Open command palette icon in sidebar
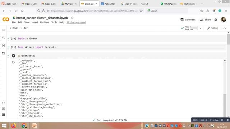The image size is (230, 129). coord(3,109)
